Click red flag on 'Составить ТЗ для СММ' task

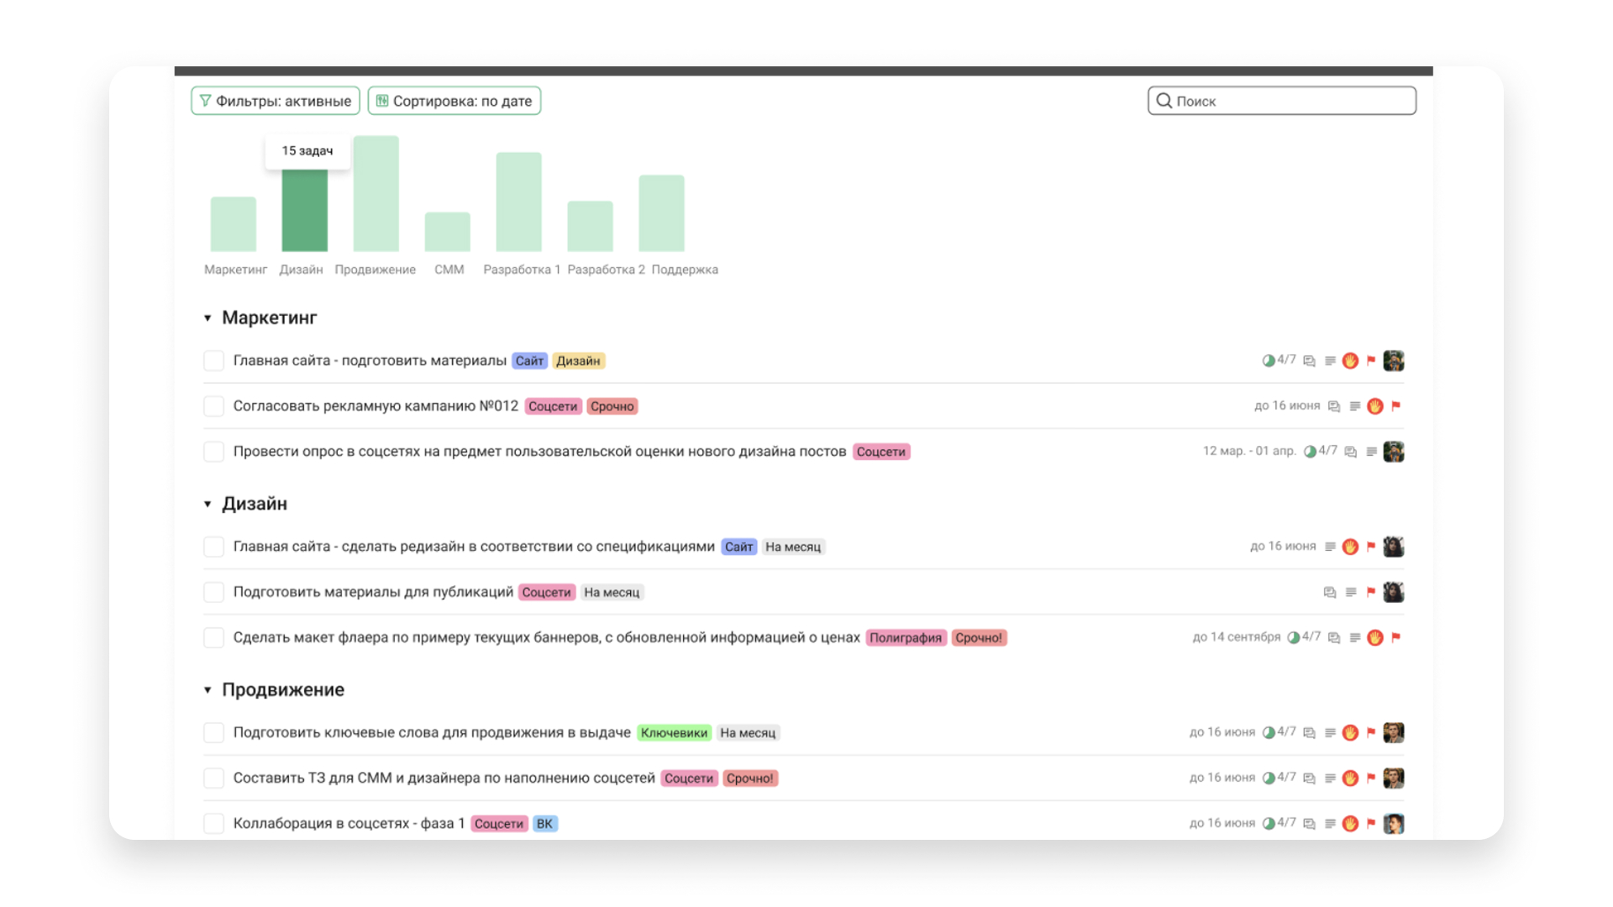1371,779
